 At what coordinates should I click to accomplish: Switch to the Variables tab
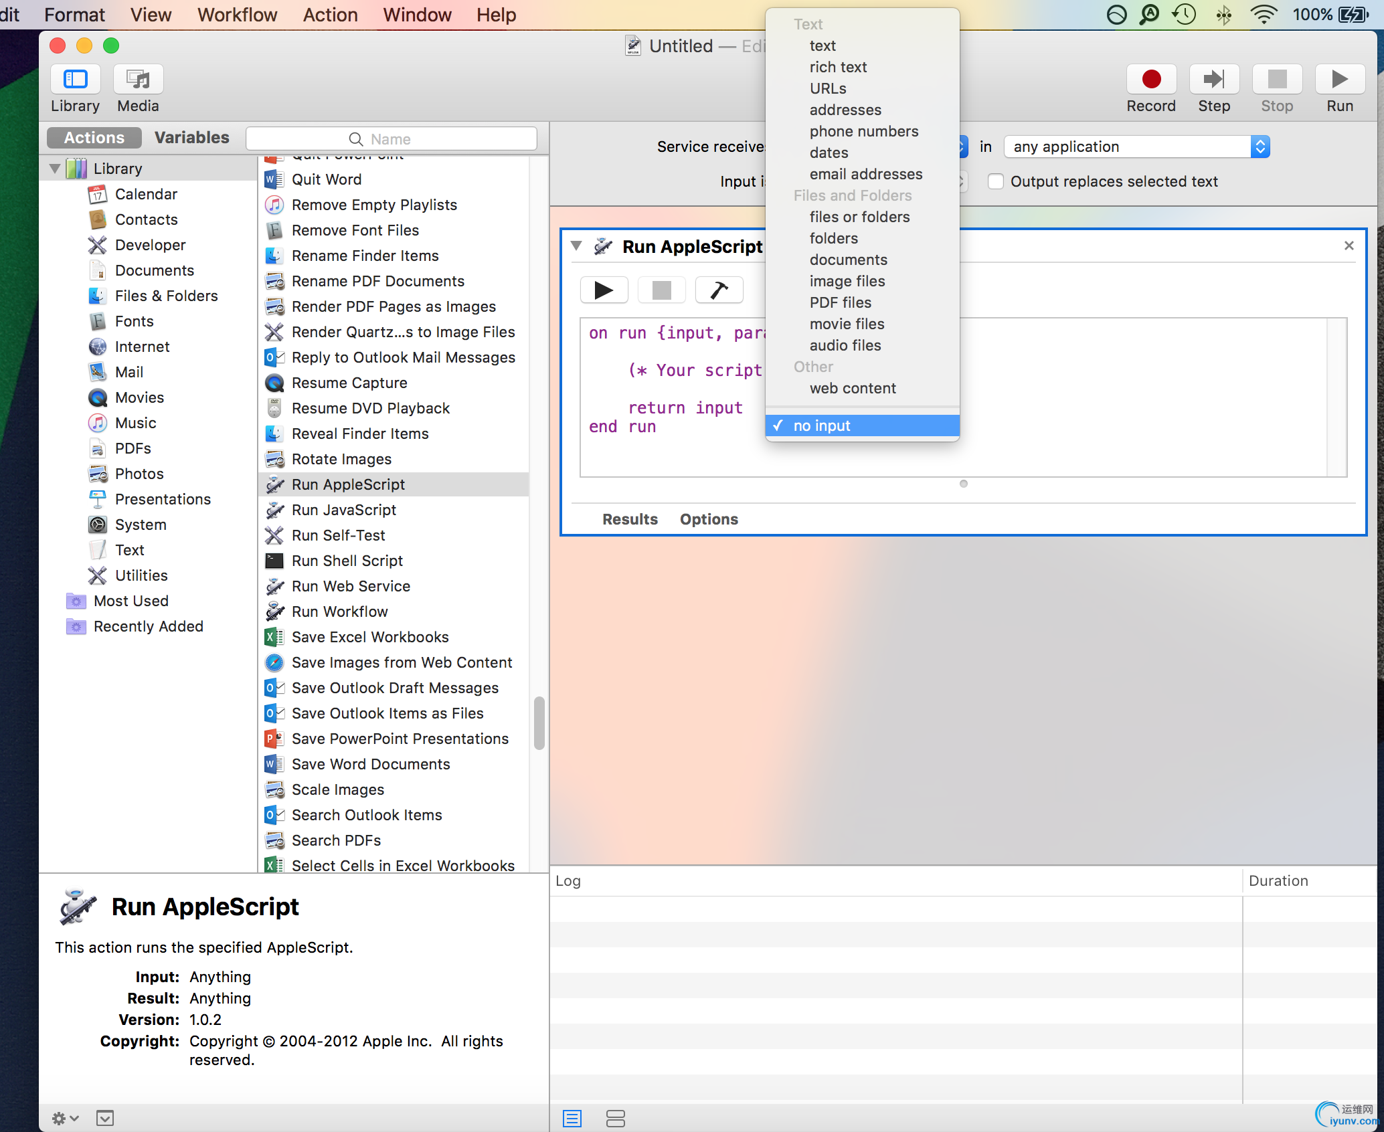pos(191,138)
